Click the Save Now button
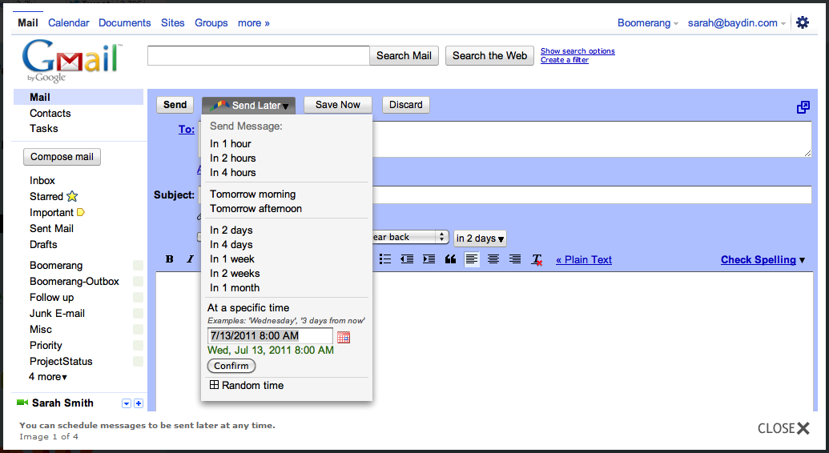Viewport: 829px width, 453px height. [338, 105]
